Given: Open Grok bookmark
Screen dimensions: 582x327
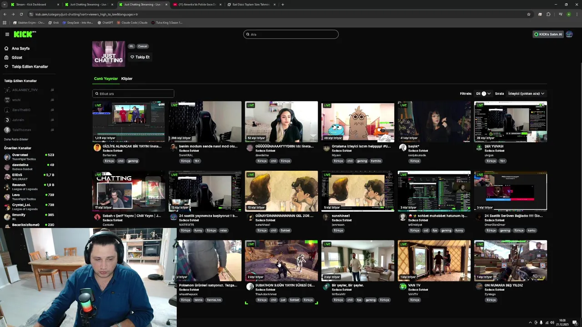Looking at the screenshot, I should (53, 22).
